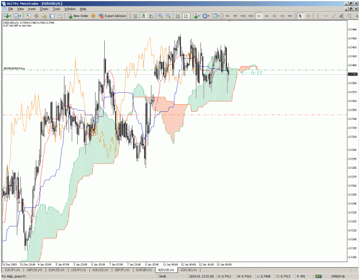The height and width of the screenshot is (280, 360).
Task: Select the M15 timeframe
Action: [243, 16]
